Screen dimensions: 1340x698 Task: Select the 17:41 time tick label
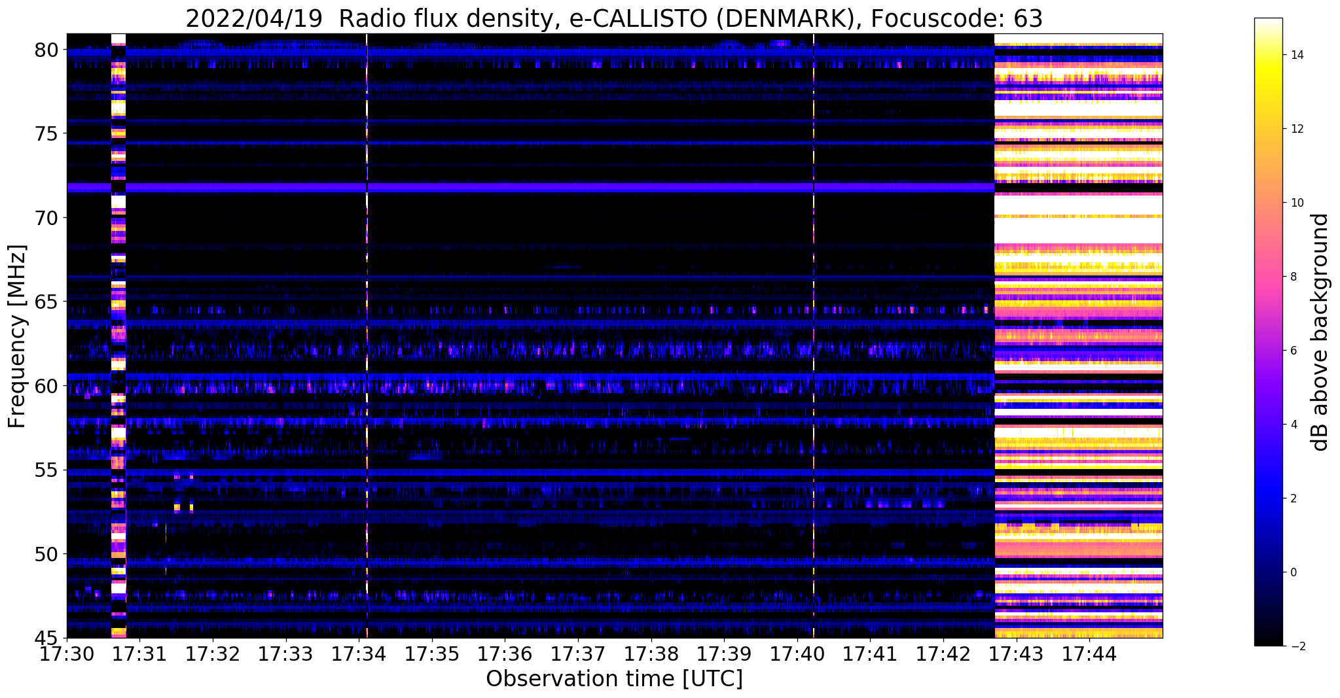[870, 654]
